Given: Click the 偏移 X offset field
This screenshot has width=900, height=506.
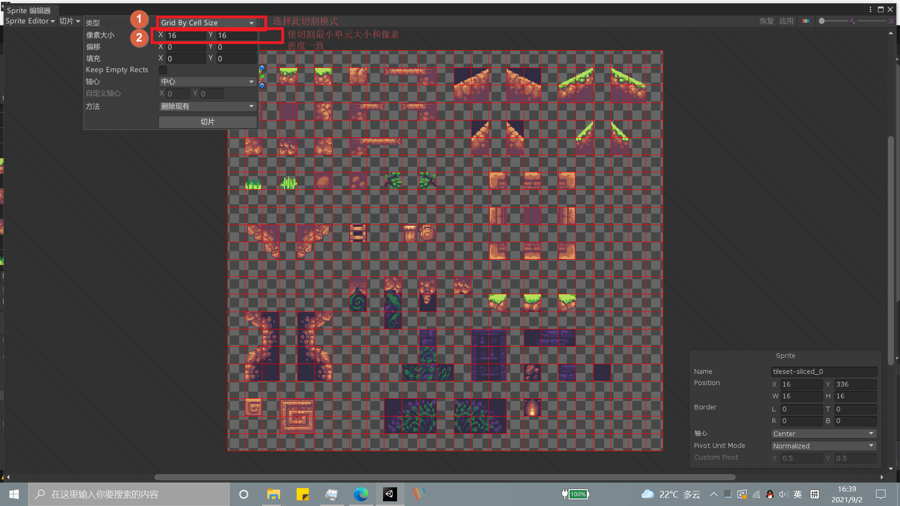Looking at the screenshot, I should click(186, 47).
